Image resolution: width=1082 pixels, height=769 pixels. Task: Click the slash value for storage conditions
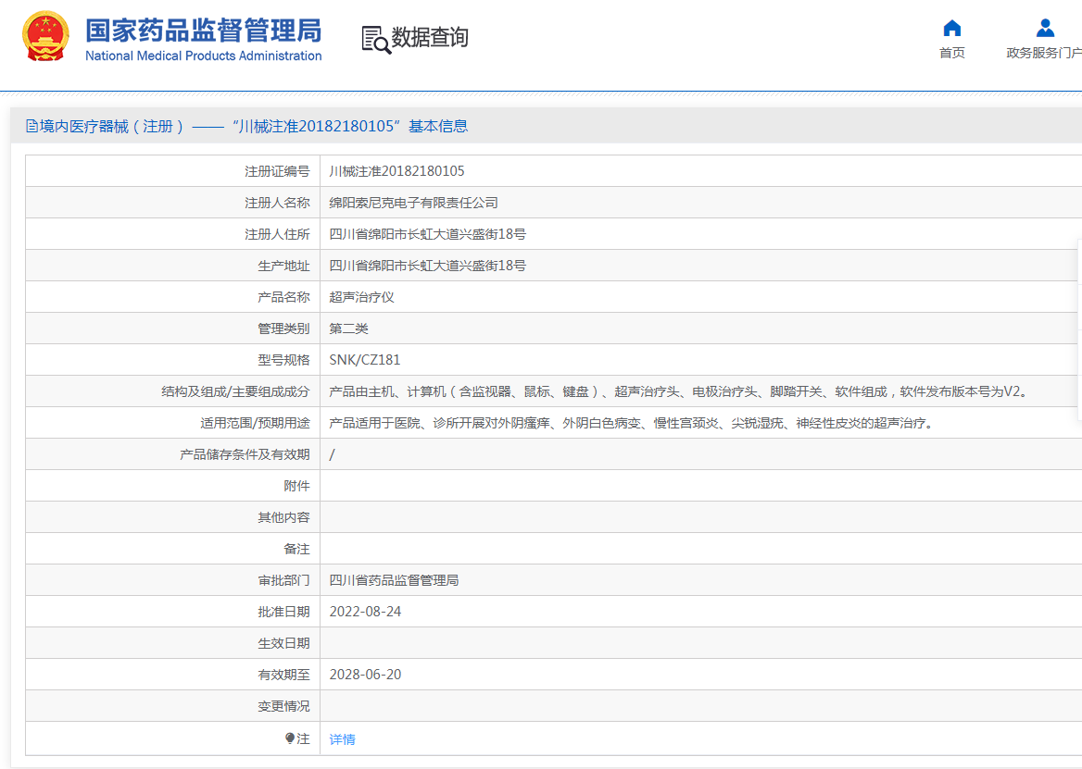tap(332, 454)
